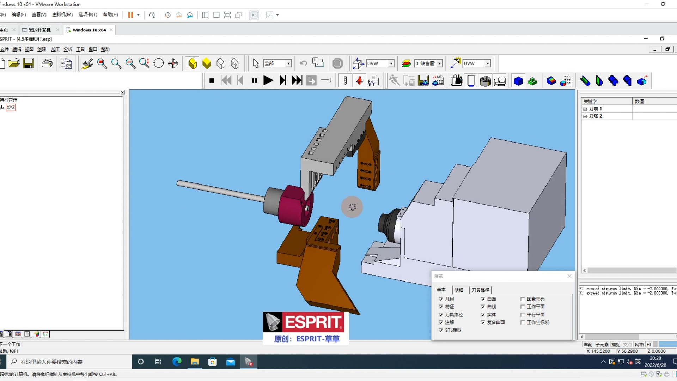
Task: Open the VMware pause button dropdown arrow
Action: pos(138,15)
